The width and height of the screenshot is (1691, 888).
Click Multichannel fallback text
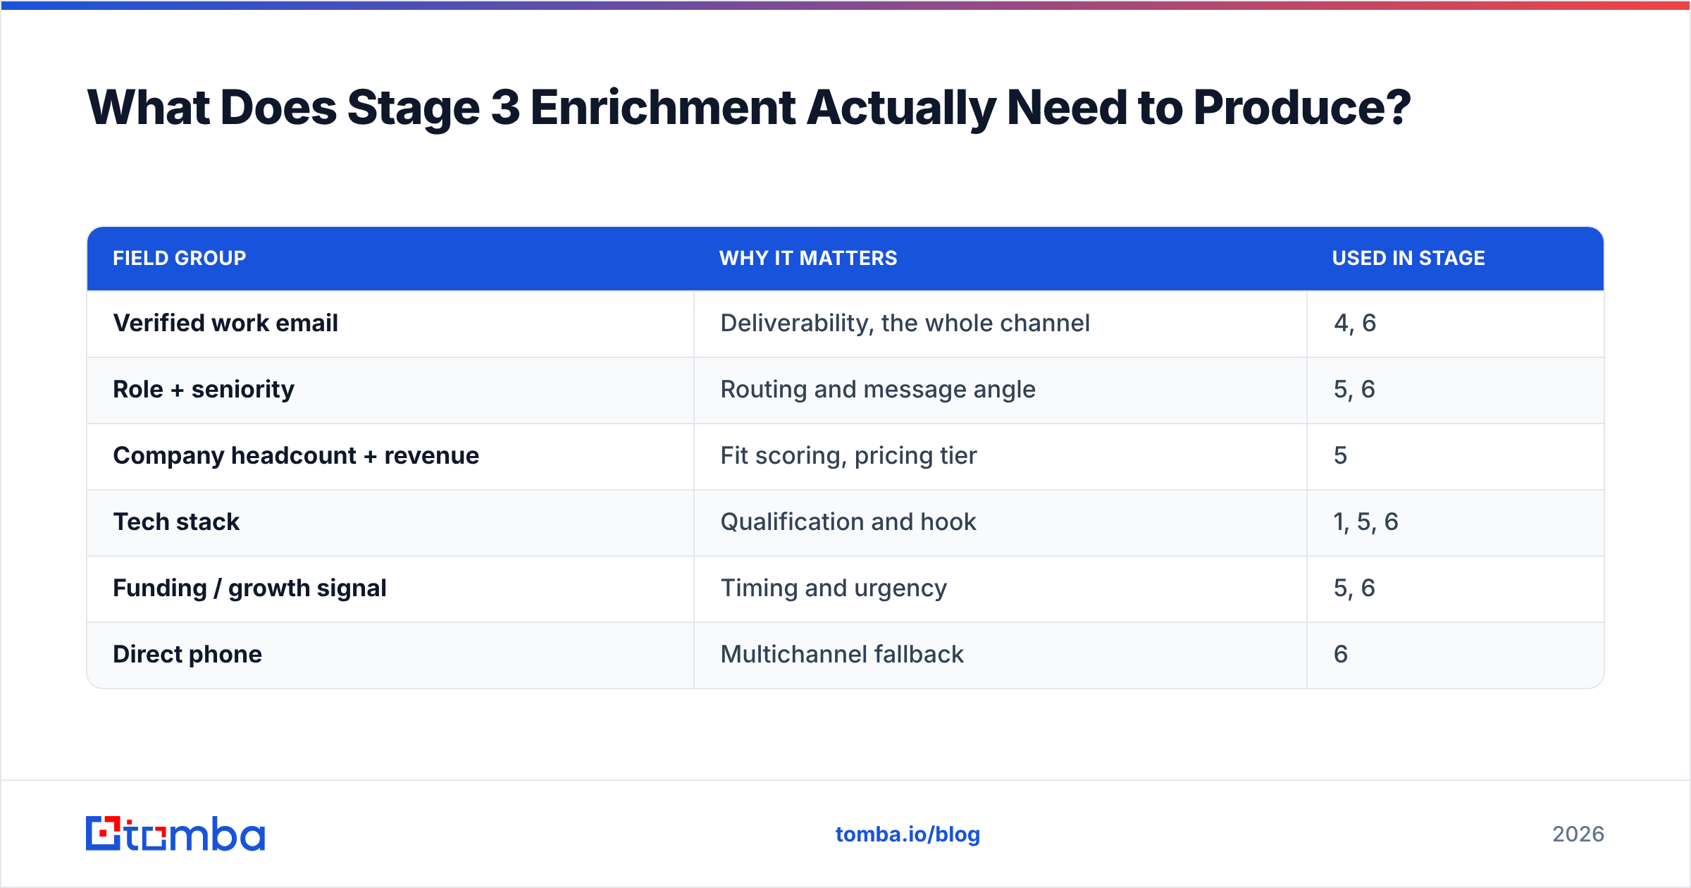coord(842,654)
